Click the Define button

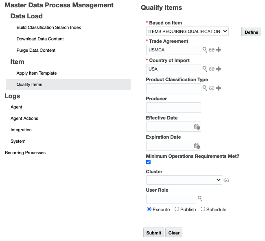pos(251,32)
